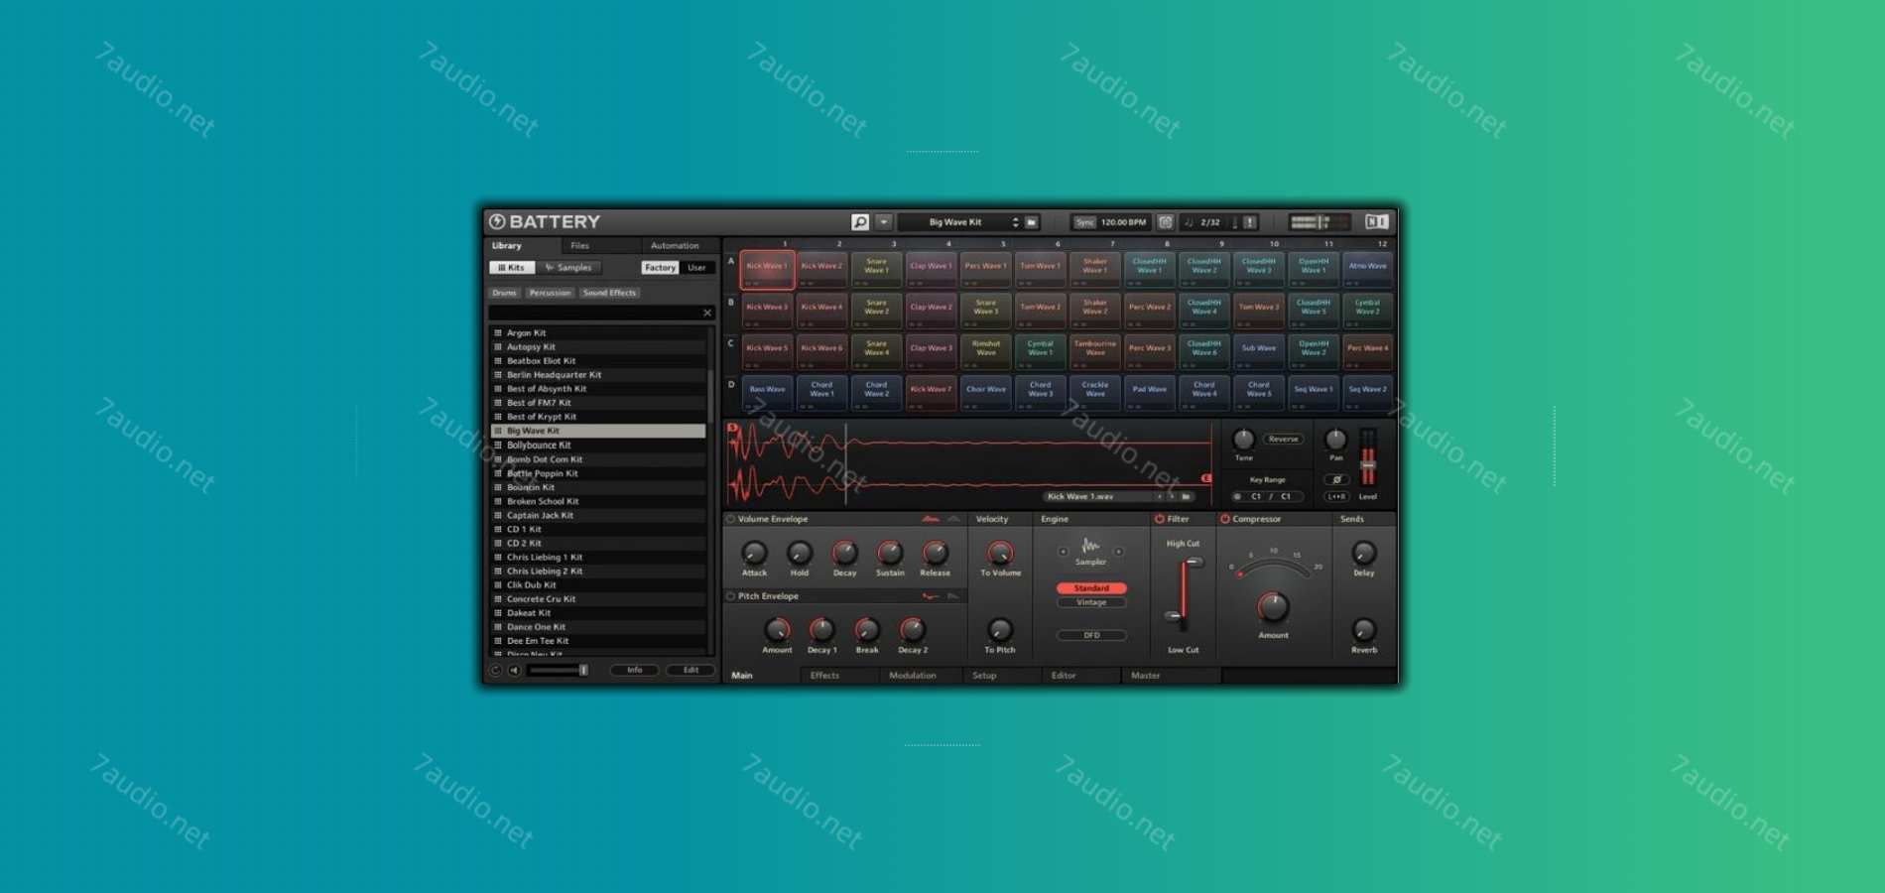The image size is (1885, 893).
Task: Click the Info button below the kit list
Action: [634, 670]
